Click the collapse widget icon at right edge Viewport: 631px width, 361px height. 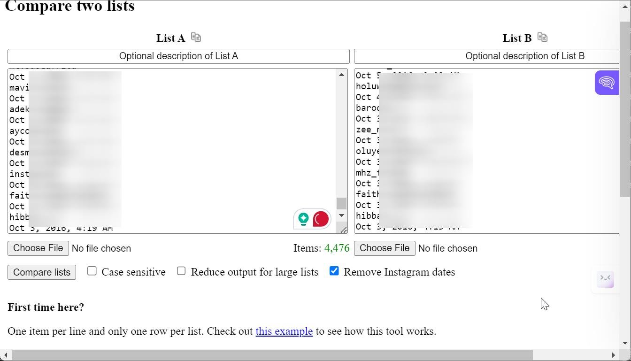(x=606, y=278)
